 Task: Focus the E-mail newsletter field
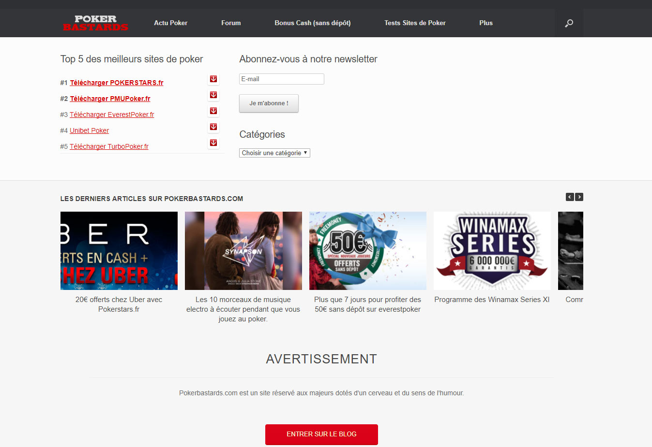coord(282,79)
